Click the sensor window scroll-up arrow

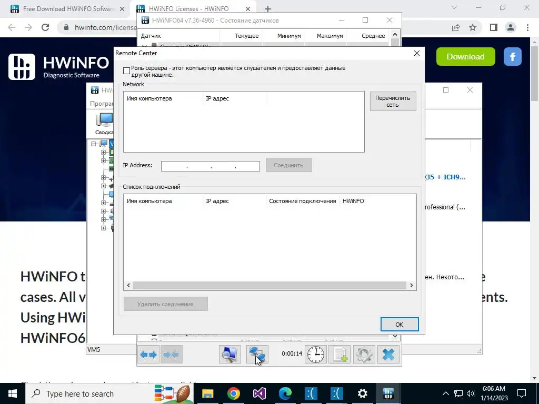tap(395, 34)
